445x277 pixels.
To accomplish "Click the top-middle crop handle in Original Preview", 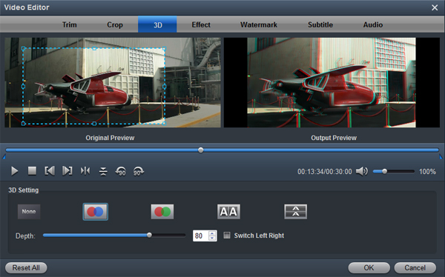I will point(94,49).
